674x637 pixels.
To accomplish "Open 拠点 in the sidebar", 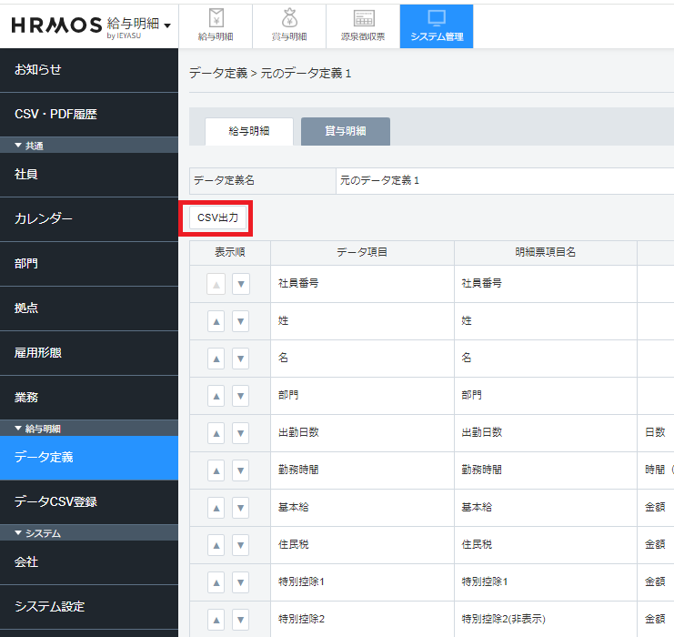I will 89,308.
